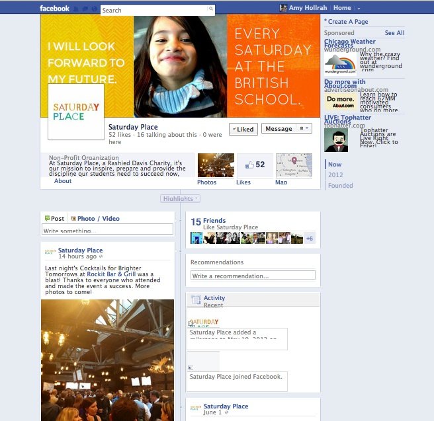Open account menu arrow beside Home

359,9
